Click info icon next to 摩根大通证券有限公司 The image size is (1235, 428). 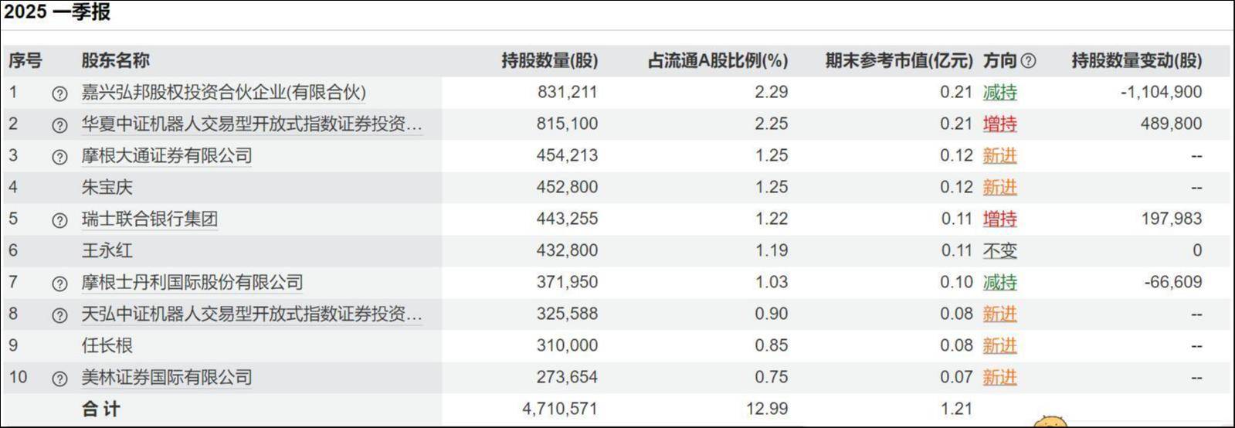[x=59, y=157]
